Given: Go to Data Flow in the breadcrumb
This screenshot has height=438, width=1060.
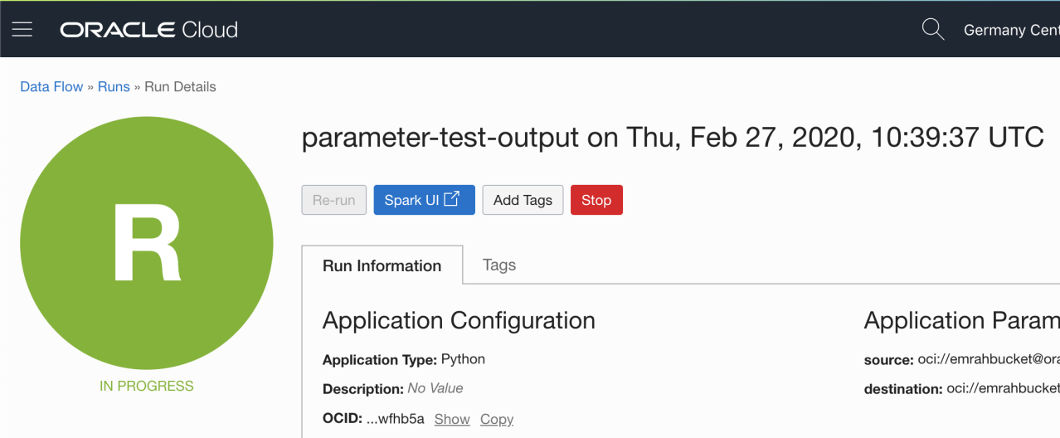Looking at the screenshot, I should [x=51, y=86].
